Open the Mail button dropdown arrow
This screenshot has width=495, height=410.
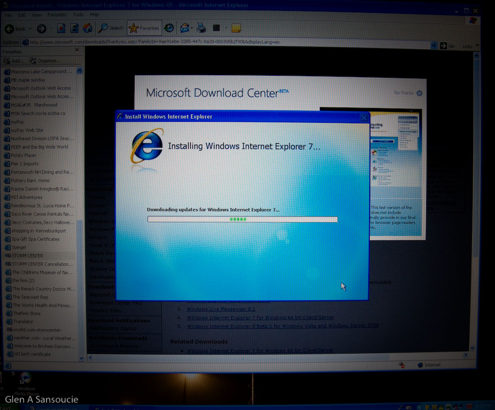pos(192,28)
